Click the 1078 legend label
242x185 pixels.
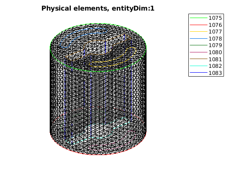pyautogui.click(x=215, y=39)
